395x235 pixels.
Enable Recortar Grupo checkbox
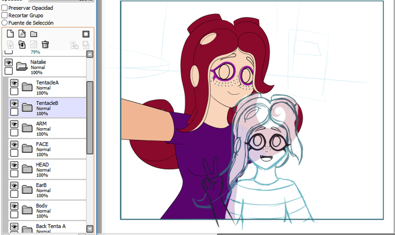5,15
